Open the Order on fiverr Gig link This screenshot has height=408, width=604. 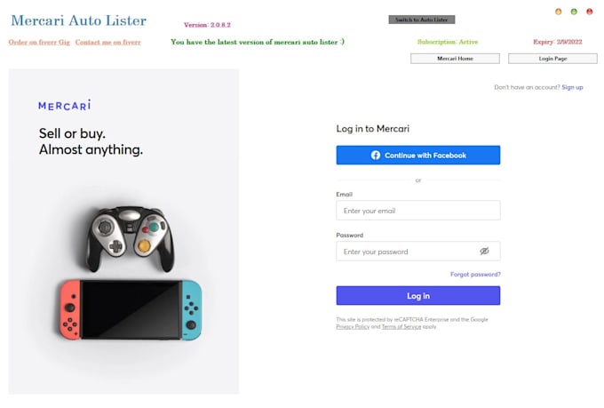[39, 42]
